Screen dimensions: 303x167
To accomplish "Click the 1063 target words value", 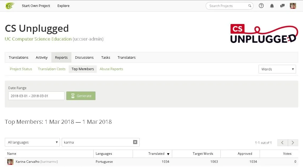I will coord(214,162).
